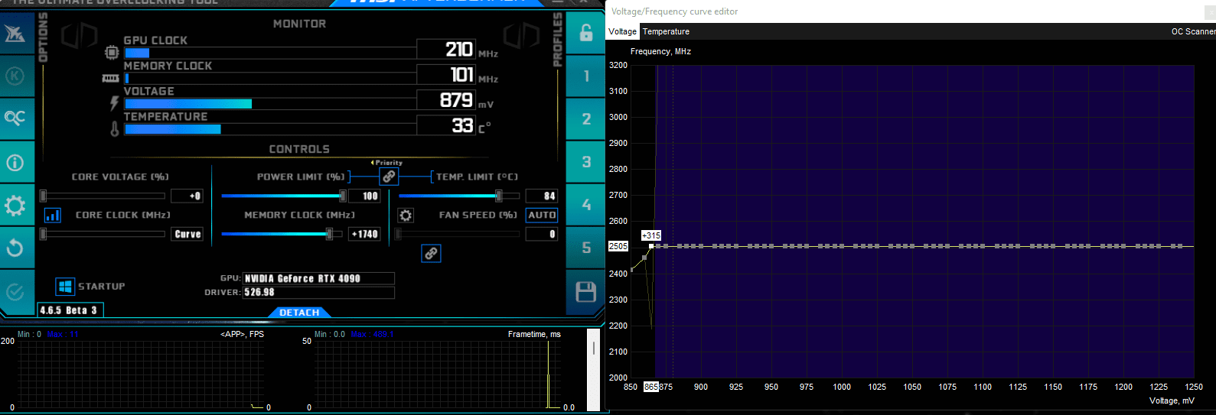Save profile with the floppy disk icon
This screenshot has width=1216, height=415.
[586, 292]
